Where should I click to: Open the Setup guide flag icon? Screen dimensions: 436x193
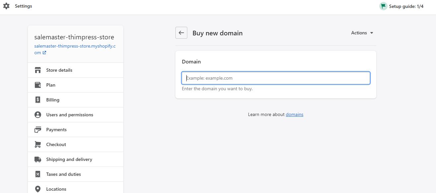pos(383,6)
